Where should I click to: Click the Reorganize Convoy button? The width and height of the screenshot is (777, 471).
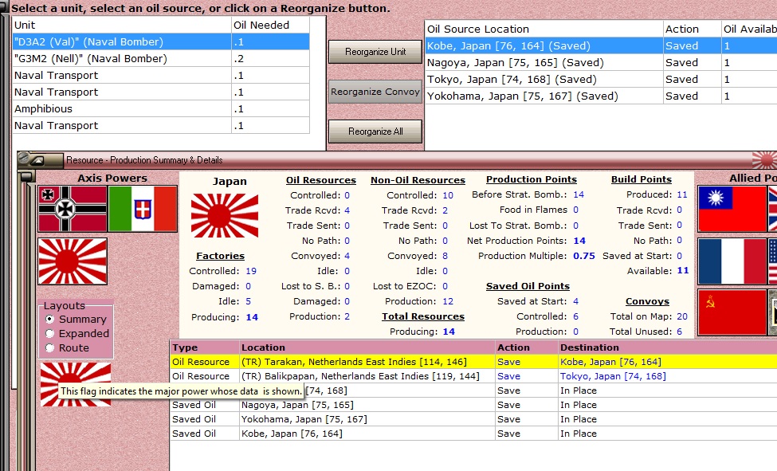(375, 92)
